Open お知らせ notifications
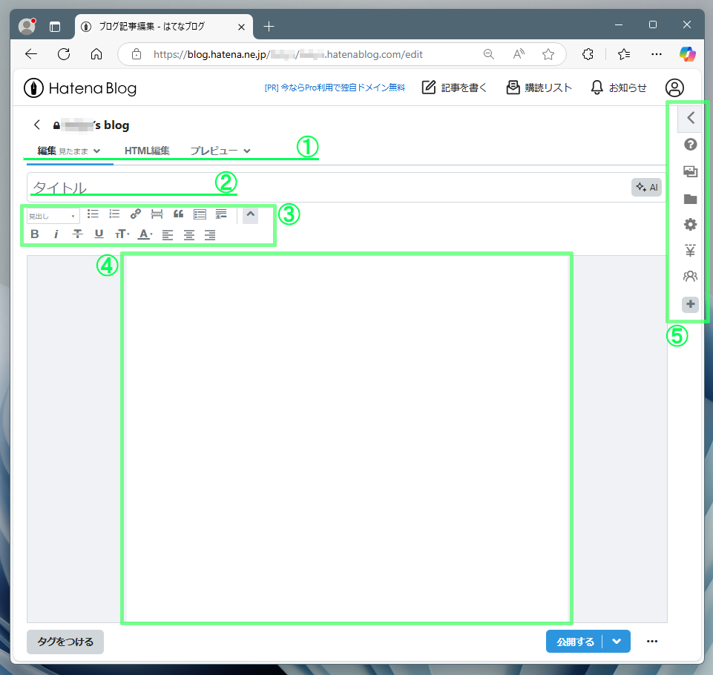 (x=619, y=88)
